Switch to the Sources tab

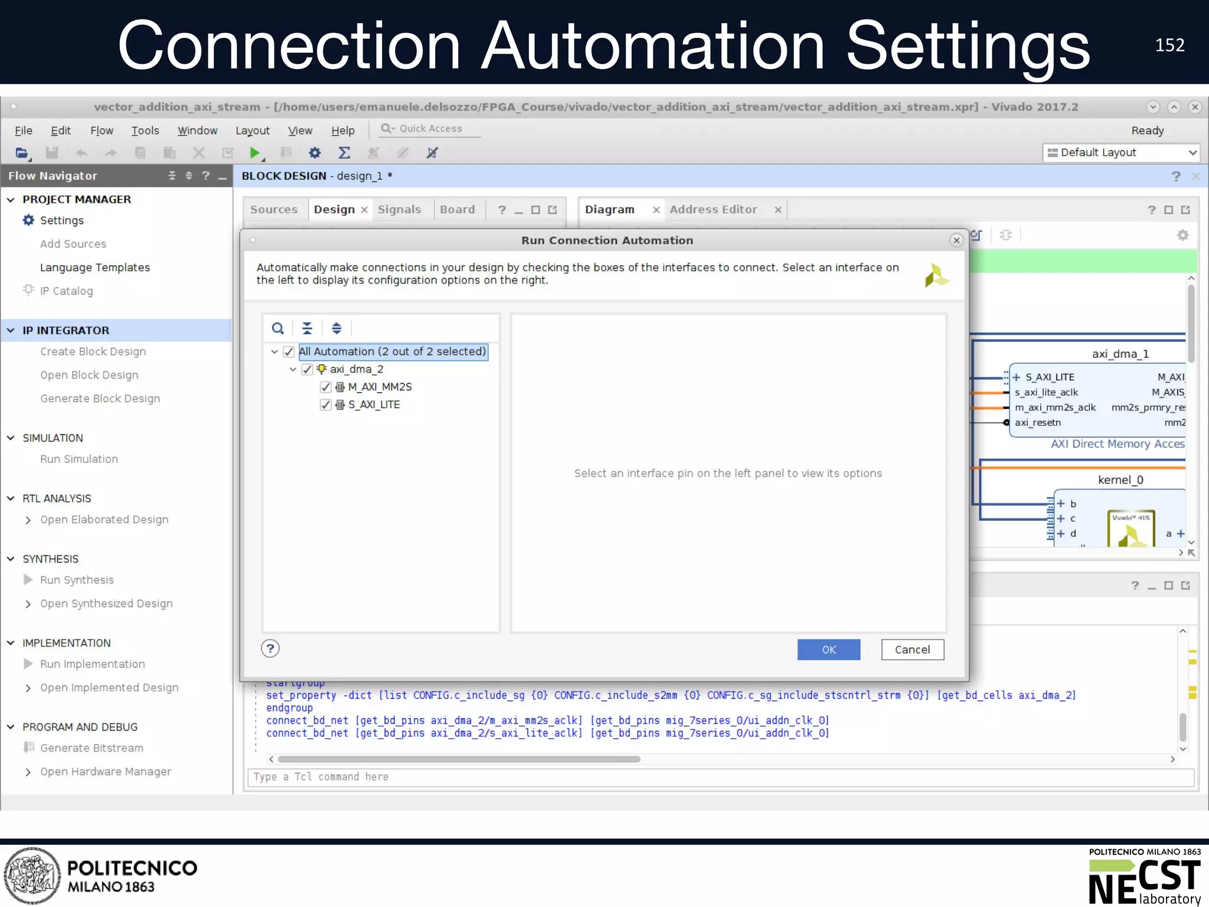pyautogui.click(x=274, y=210)
